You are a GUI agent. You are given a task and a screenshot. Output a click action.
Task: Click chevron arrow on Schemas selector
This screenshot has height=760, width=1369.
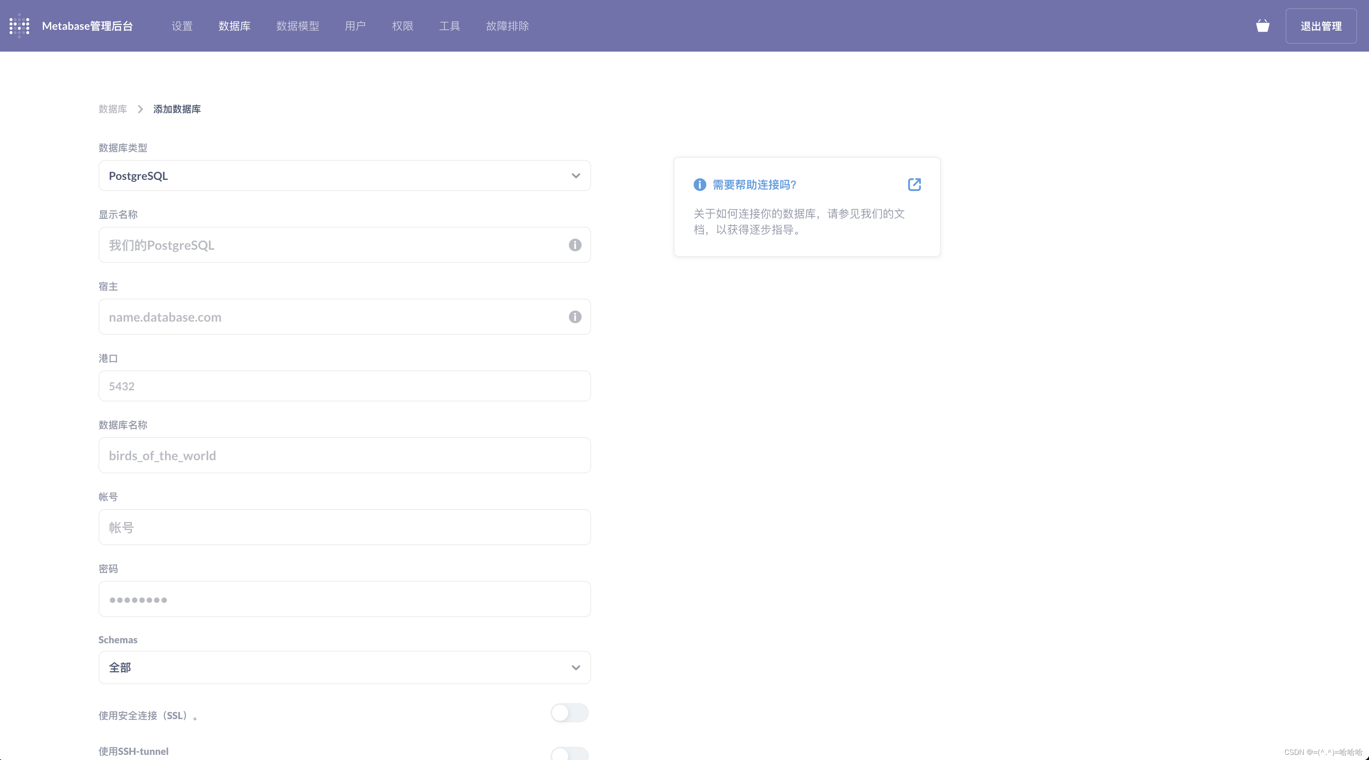[x=576, y=667]
